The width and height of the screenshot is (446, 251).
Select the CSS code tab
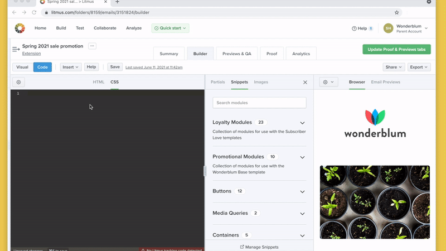coord(115,82)
